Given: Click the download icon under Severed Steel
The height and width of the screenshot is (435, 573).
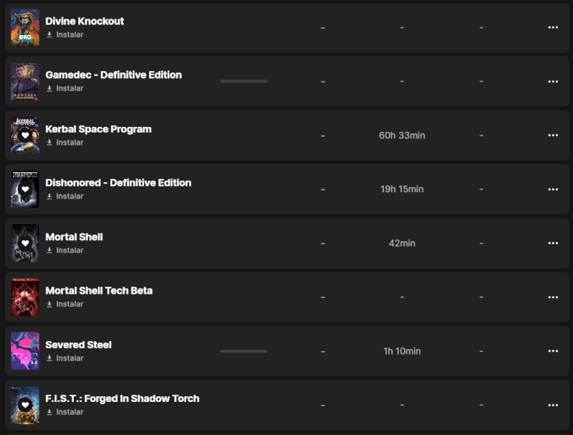Looking at the screenshot, I should (x=49, y=358).
